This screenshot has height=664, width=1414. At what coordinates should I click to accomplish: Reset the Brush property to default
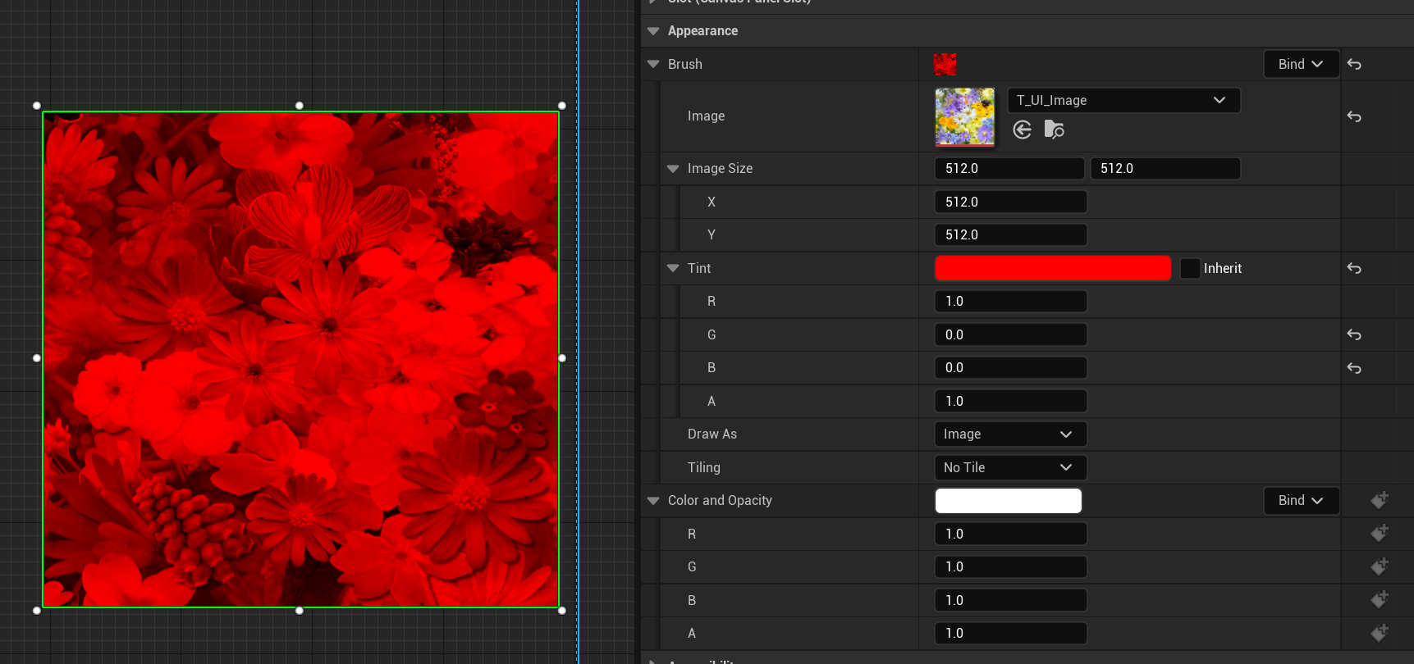point(1354,64)
